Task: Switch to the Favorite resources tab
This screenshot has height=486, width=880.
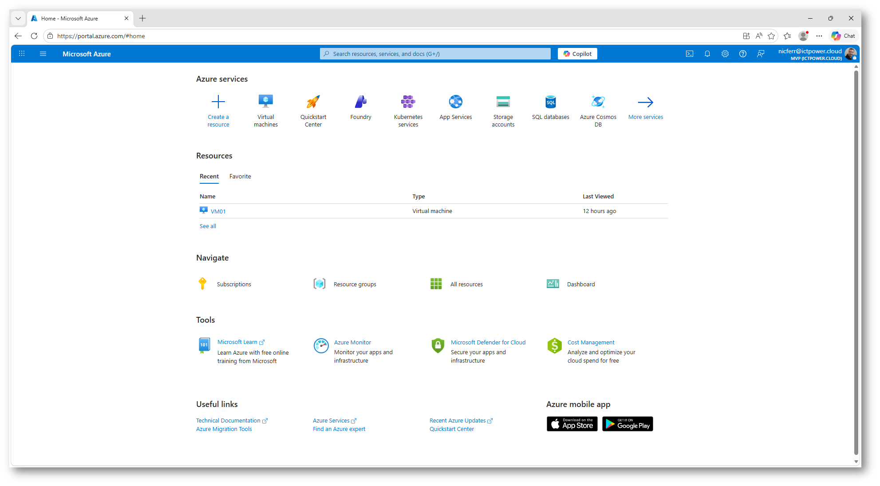Action: click(240, 176)
